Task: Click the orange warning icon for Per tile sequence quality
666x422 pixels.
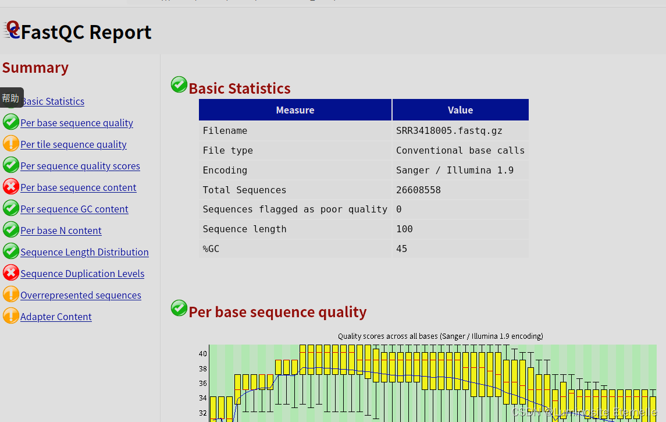Action: 11,143
